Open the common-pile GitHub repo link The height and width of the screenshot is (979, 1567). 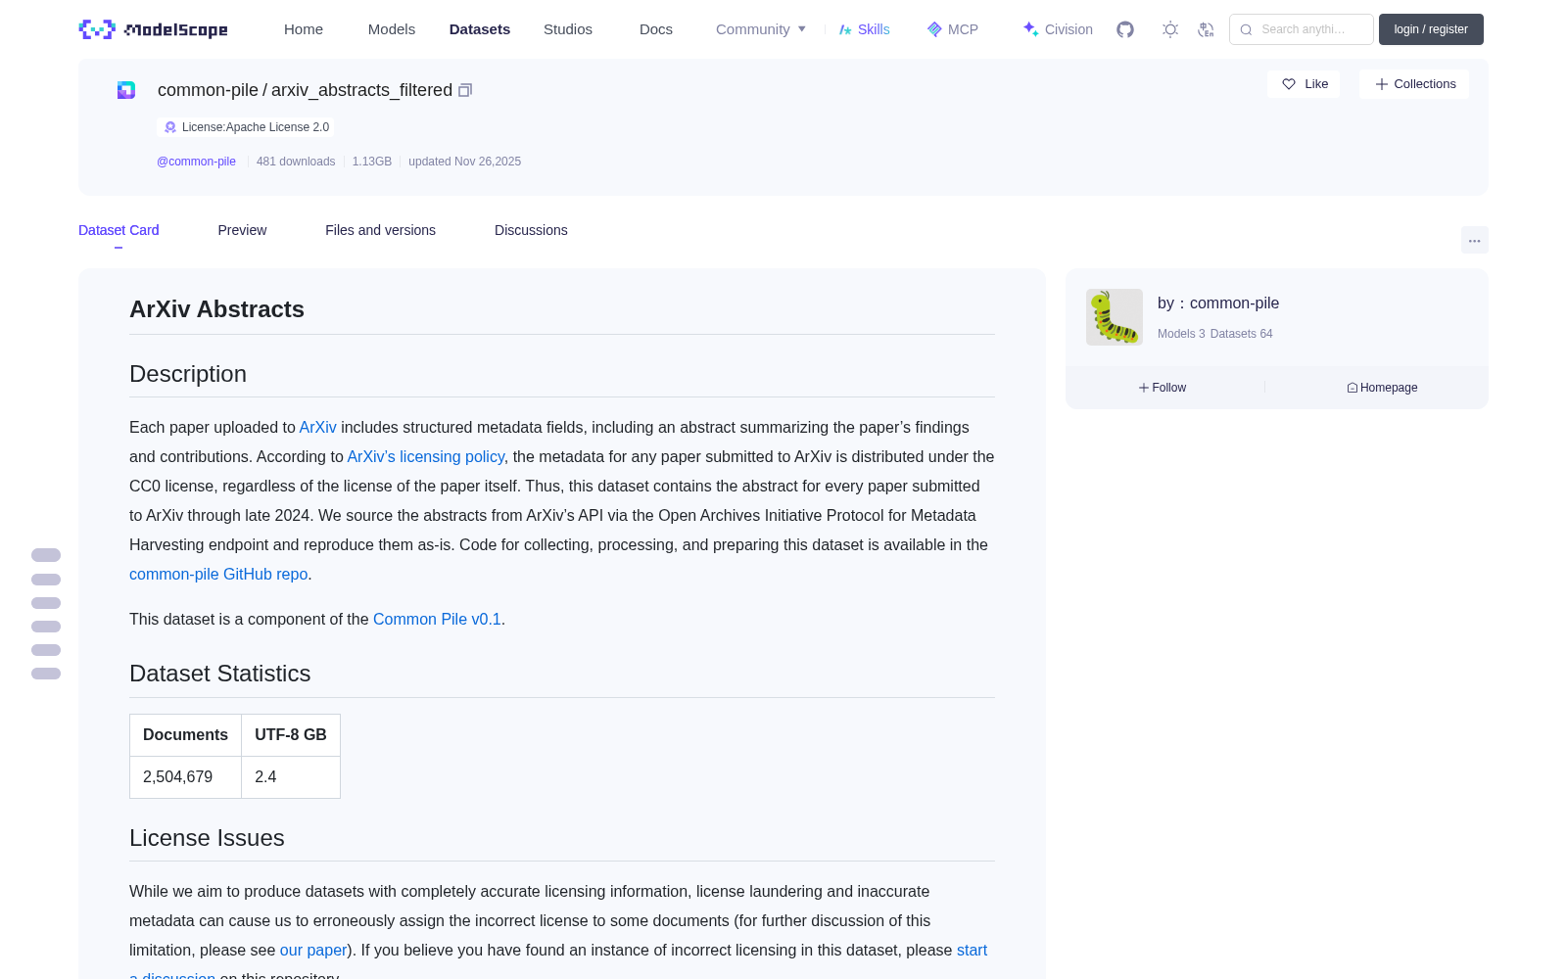coord(218,575)
